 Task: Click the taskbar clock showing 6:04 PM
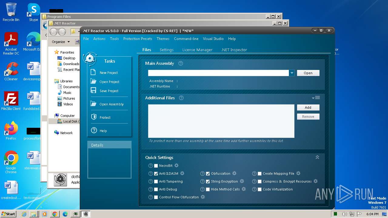pos(372,214)
